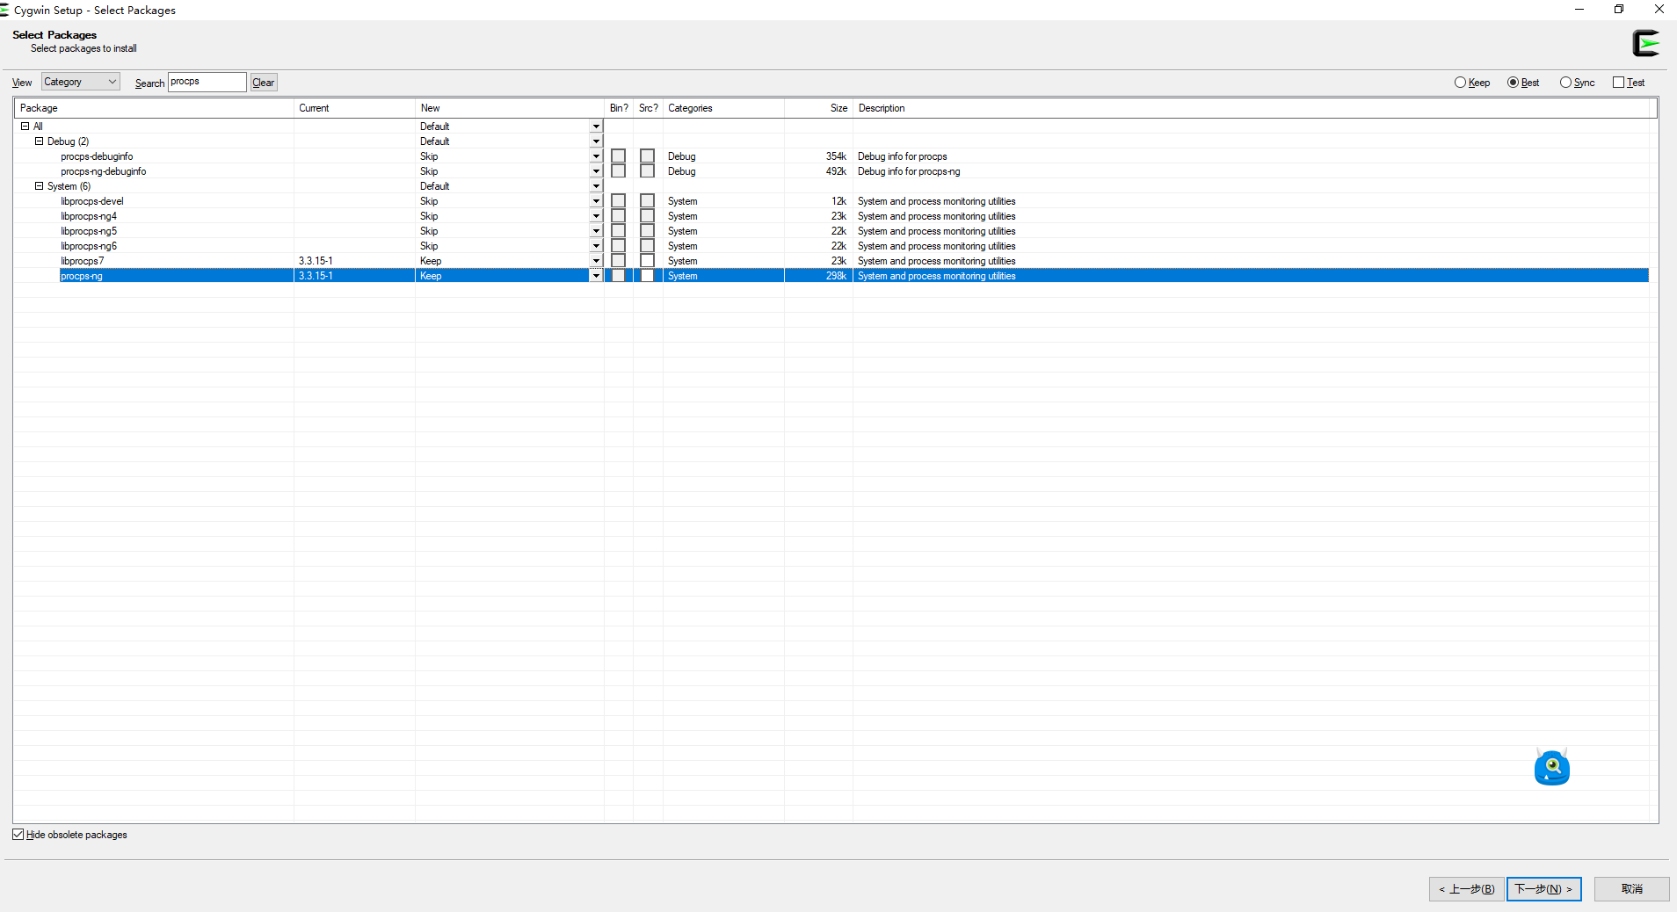
Task: Check Src? box for procps-debuginfo
Action: tap(648, 156)
